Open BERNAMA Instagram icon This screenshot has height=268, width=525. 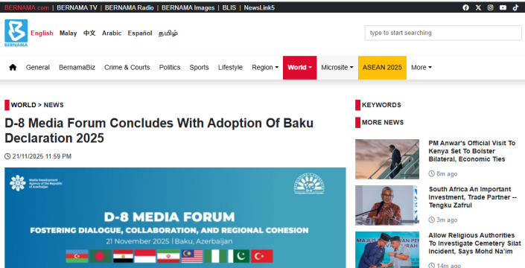coord(491,7)
